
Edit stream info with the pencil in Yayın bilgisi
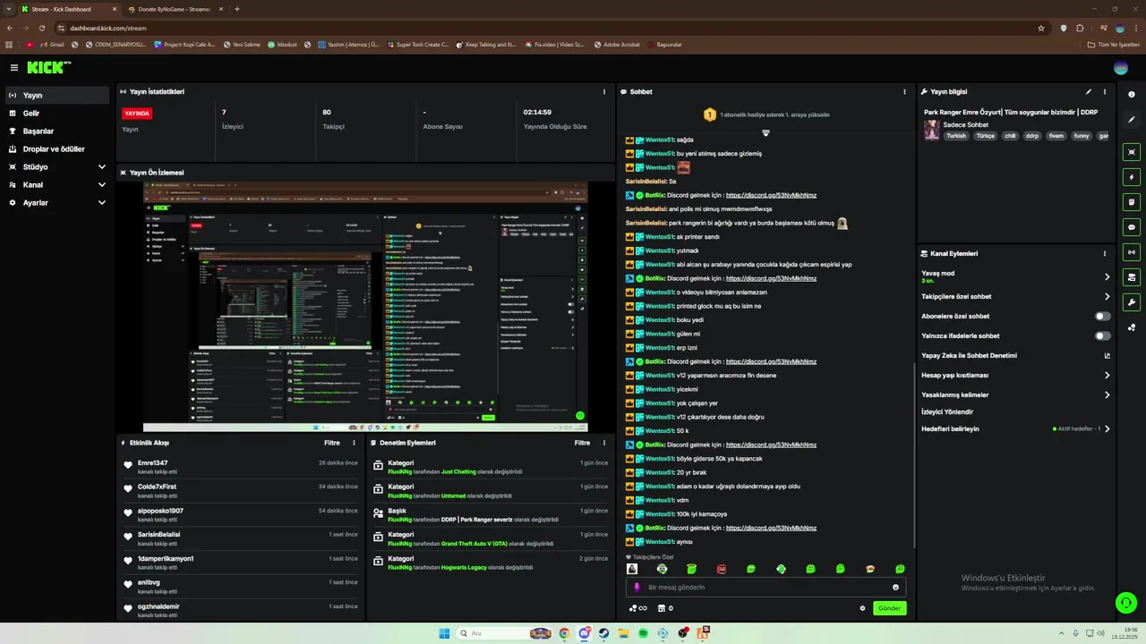point(1089,92)
